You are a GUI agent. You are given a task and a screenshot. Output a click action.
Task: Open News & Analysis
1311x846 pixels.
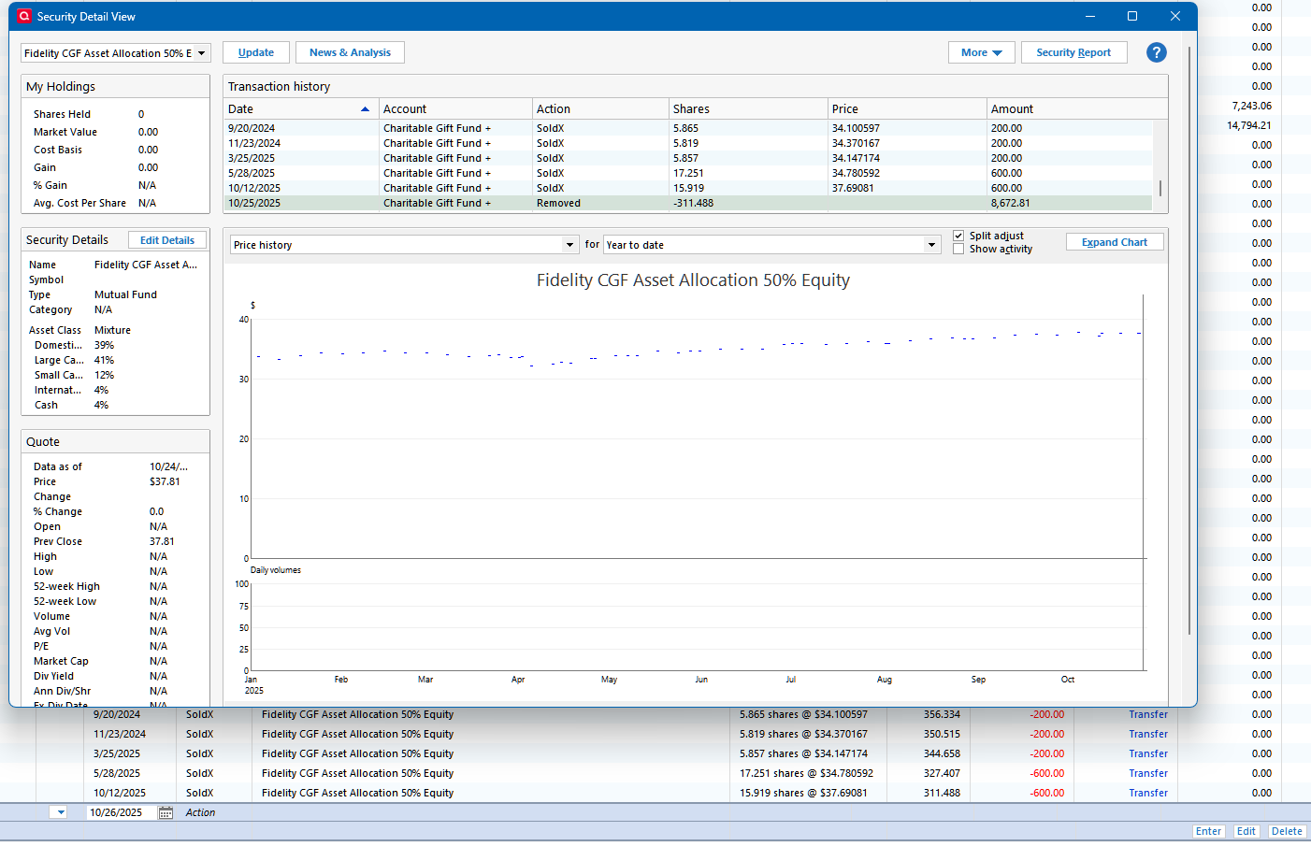tap(350, 52)
